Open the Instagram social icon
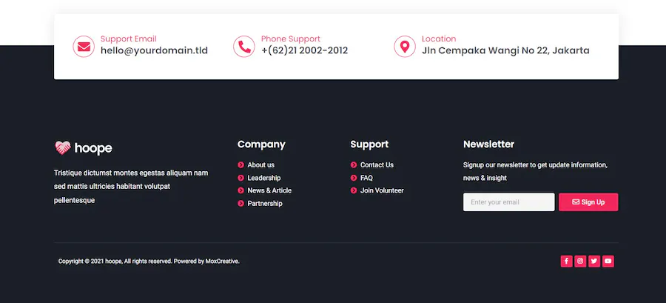 tap(580, 262)
